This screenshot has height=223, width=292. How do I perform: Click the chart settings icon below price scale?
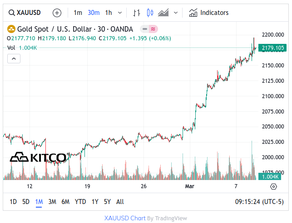pyautogui.click(x=273, y=186)
